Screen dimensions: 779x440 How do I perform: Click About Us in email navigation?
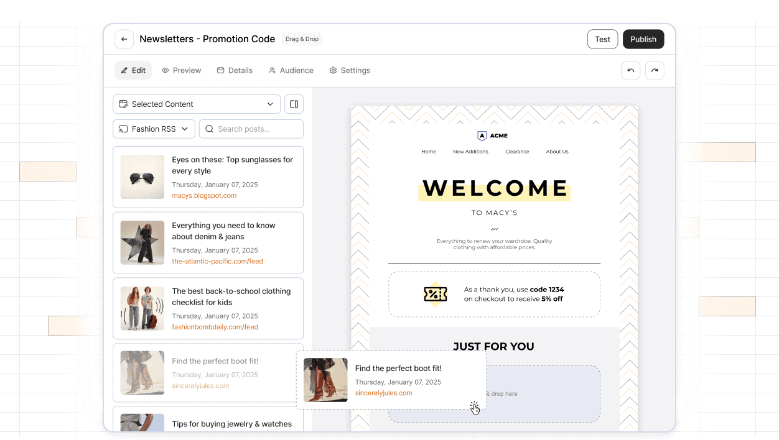[557, 152]
